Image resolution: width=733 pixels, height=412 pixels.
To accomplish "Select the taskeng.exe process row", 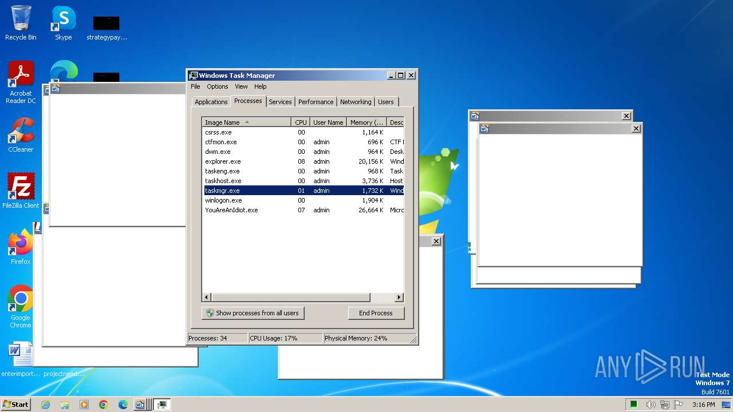I will pyautogui.click(x=303, y=171).
